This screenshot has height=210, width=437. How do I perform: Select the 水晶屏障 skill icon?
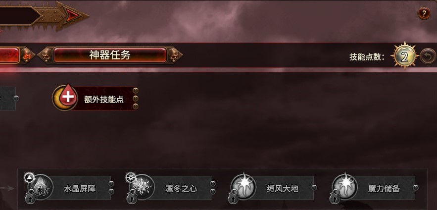41,187
